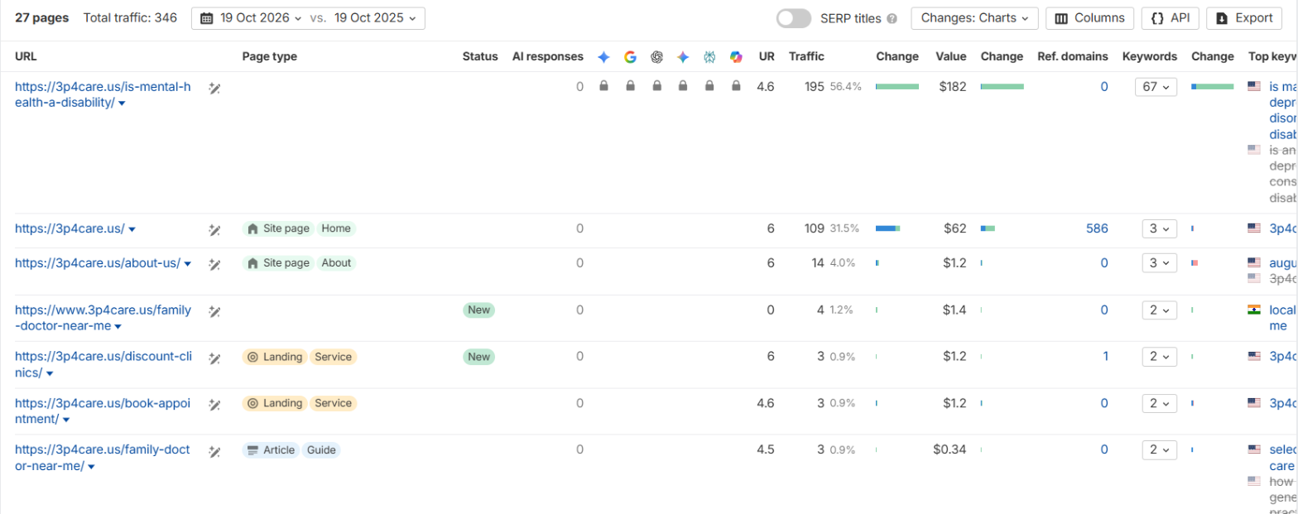
Task: Open the about-us URL link
Action: (x=98, y=263)
